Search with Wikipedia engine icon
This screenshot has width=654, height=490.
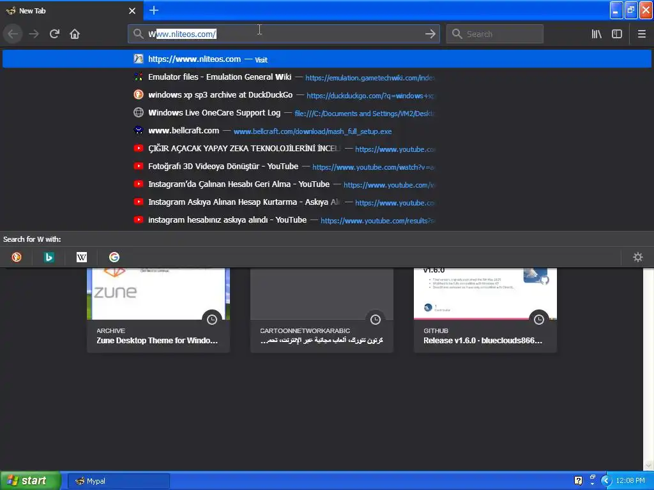click(82, 257)
